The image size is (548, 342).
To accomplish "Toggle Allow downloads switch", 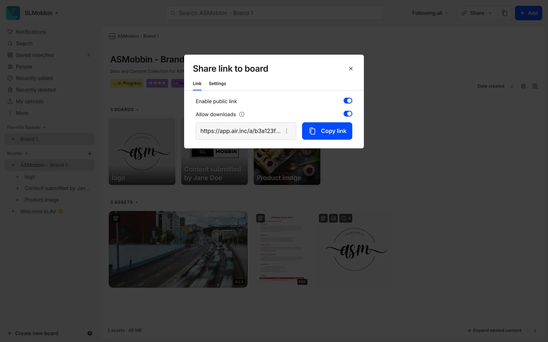I will pyautogui.click(x=348, y=114).
